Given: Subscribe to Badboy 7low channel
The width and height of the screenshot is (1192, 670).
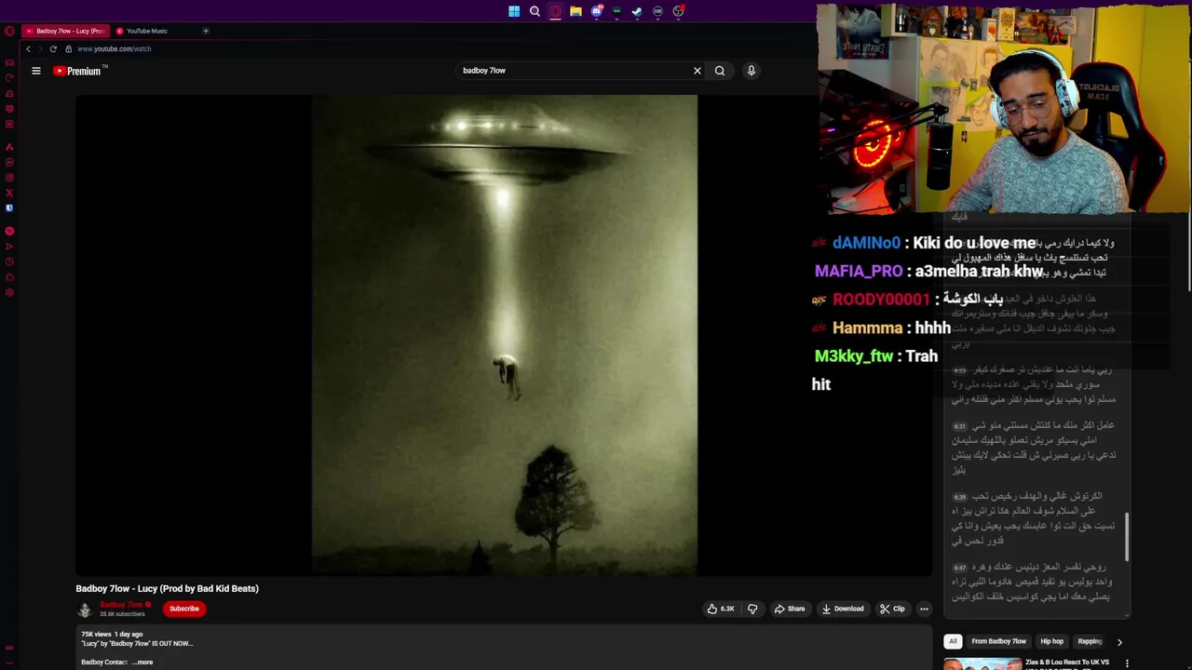Looking at the screenshot, I should 184,609.
